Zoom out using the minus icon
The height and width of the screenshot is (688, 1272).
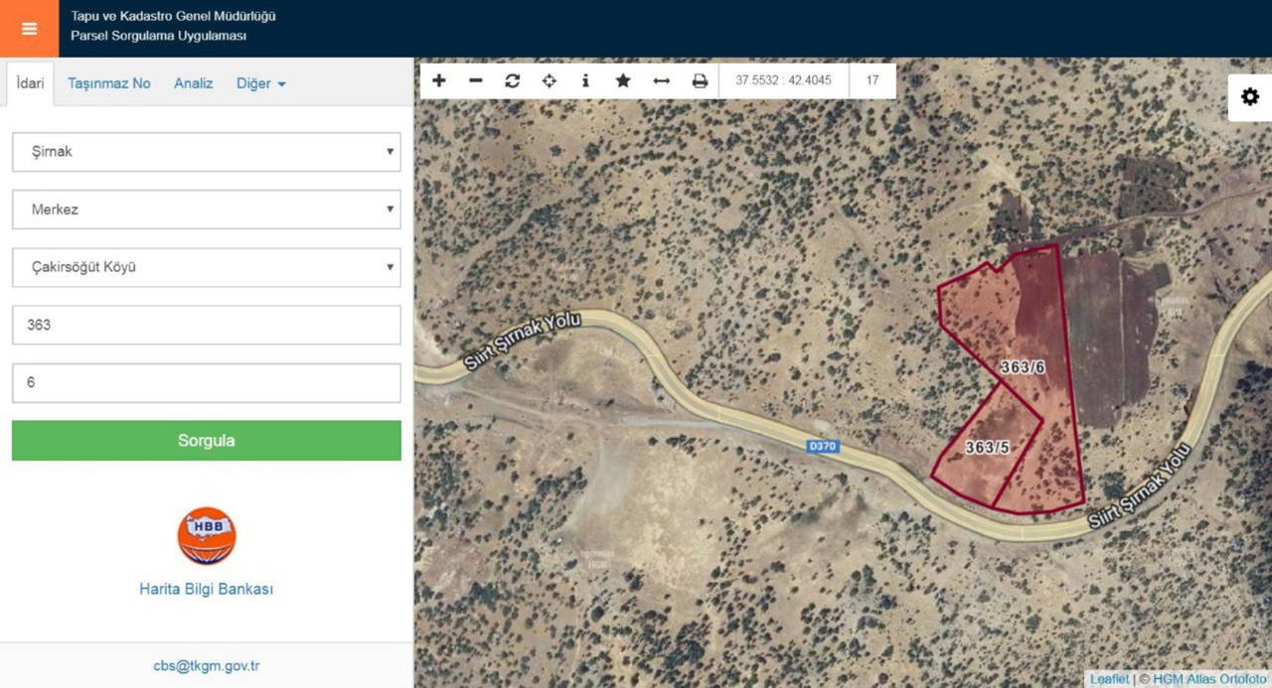[x=476, y=80]
